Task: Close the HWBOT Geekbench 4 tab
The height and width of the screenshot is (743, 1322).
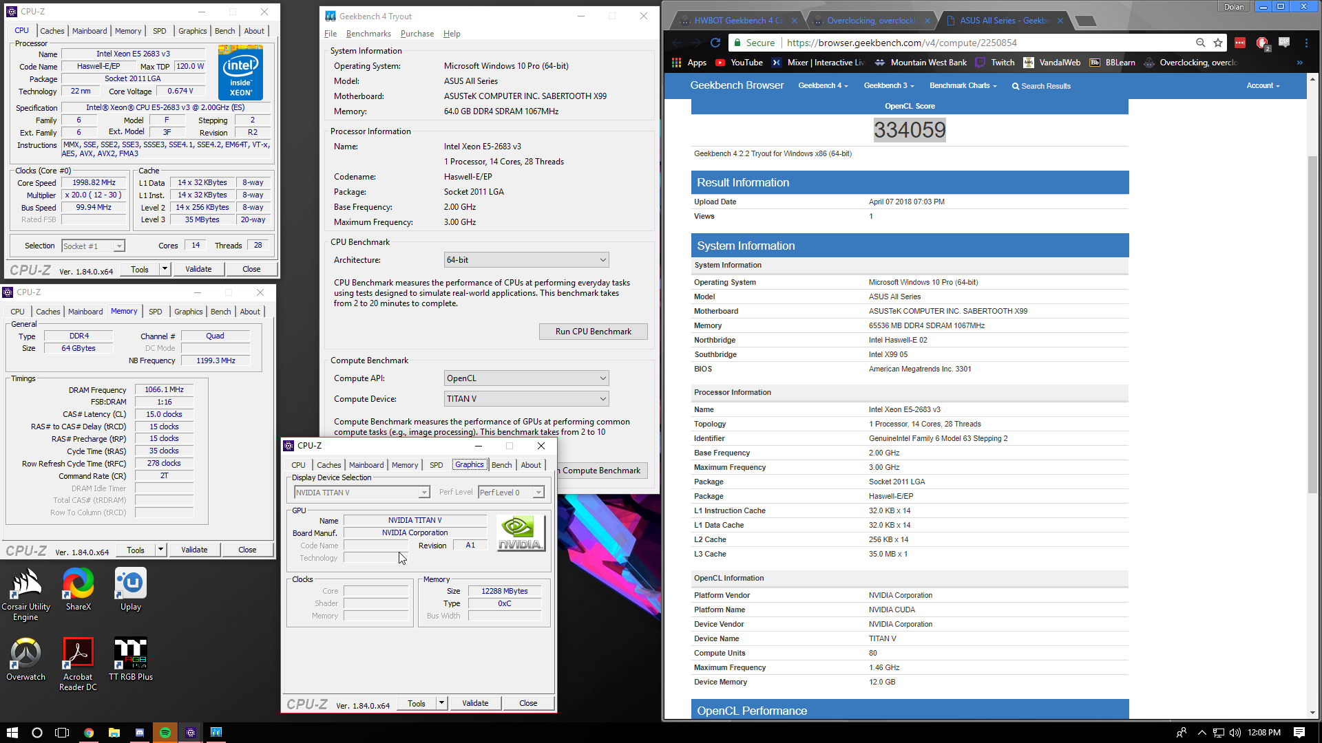Action: (795, 21)
